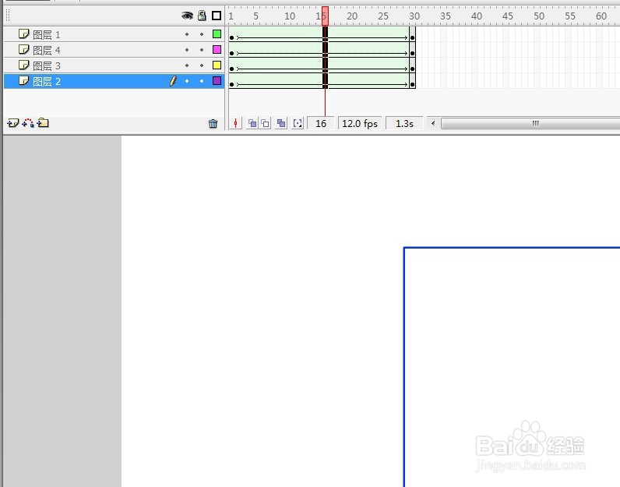620x487 pixels.
Task: Click the 12.0 fps frame rate field
Action: 360,123
